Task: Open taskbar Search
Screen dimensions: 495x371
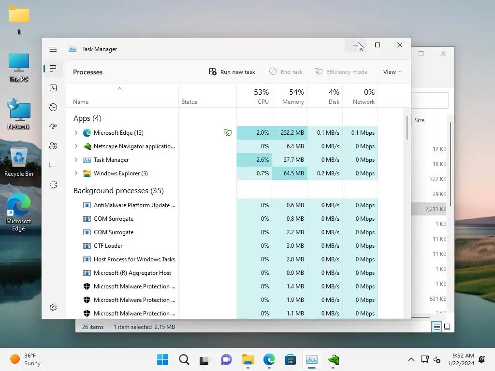Action: [x=184, y=359]
